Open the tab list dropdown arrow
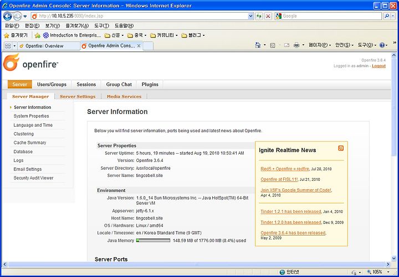Screen dimensions: 399x277 pyautogui.click(x=14, y=46)
